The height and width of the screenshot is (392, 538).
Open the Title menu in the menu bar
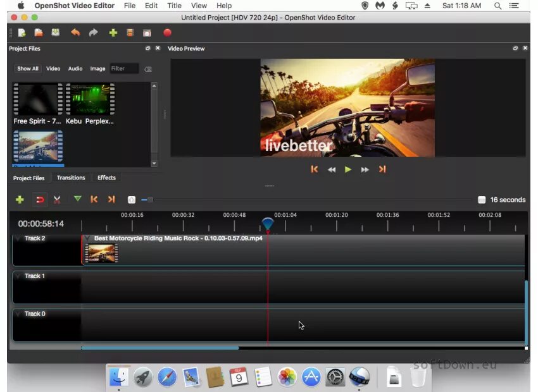(x=174, y=6)
